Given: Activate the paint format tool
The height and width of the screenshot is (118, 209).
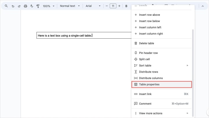Looking at the screenshot, I should point(38,6).
